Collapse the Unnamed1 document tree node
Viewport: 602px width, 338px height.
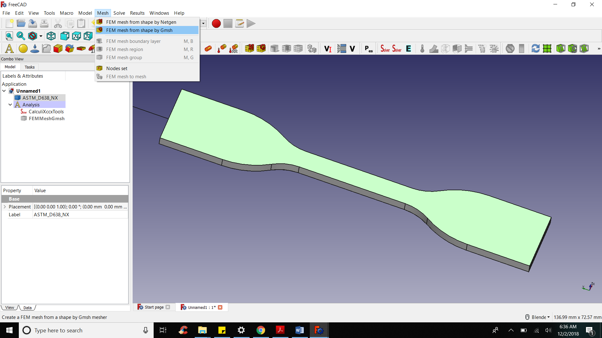pos(4,91)
